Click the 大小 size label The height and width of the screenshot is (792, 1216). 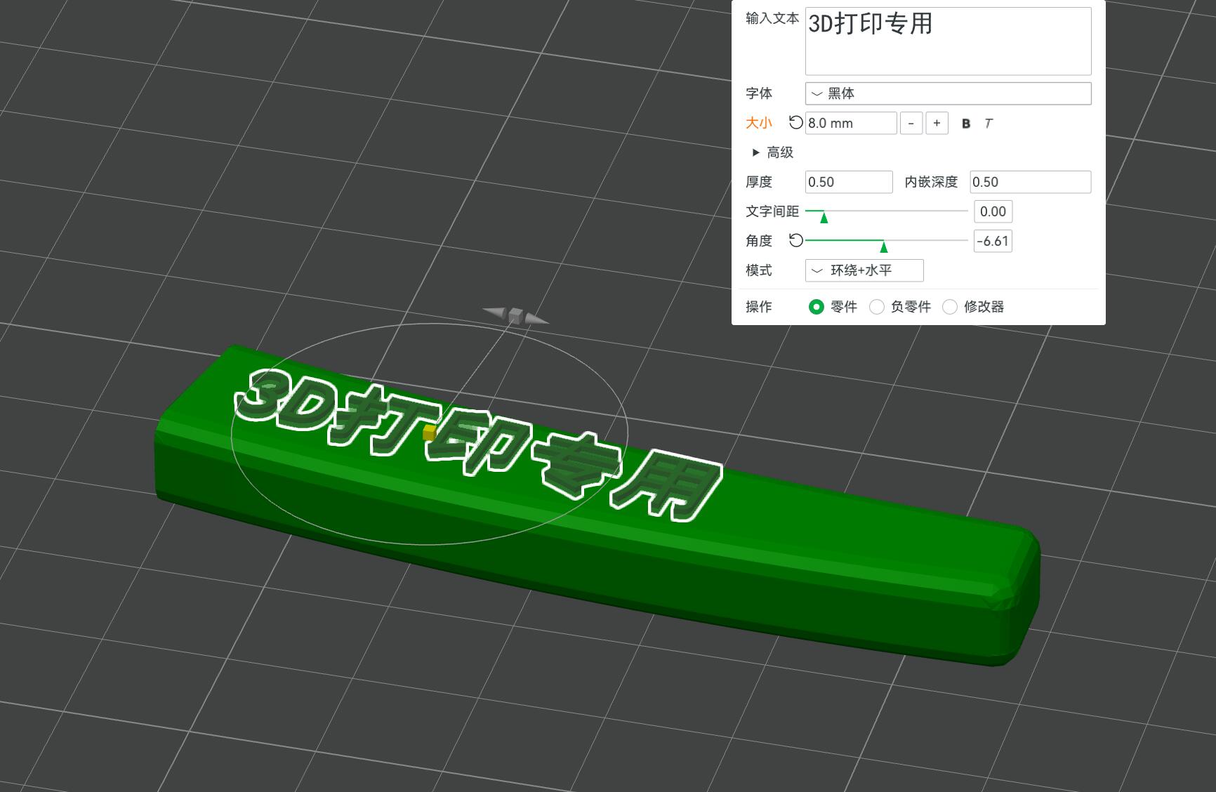click(758, 123)
